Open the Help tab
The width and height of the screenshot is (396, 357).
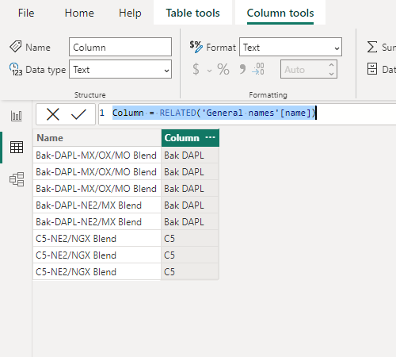130,13
